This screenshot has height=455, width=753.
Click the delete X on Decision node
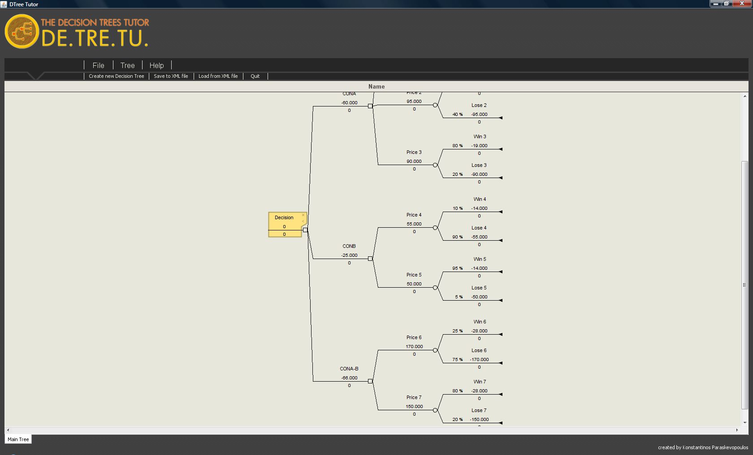303,215
